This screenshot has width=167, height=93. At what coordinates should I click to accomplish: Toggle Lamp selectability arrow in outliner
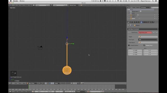(157, 17)
